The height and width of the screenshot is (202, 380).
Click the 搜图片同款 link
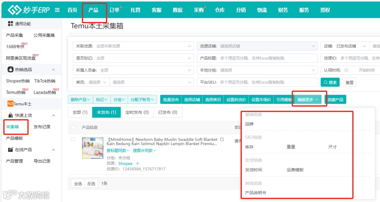(145, 151)
